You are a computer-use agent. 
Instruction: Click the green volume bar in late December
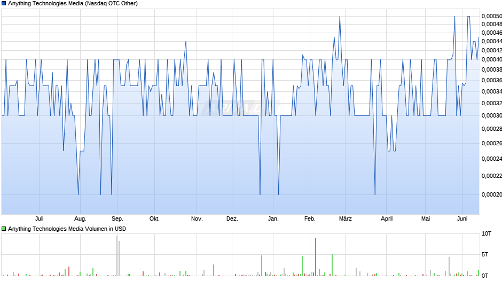262,266
